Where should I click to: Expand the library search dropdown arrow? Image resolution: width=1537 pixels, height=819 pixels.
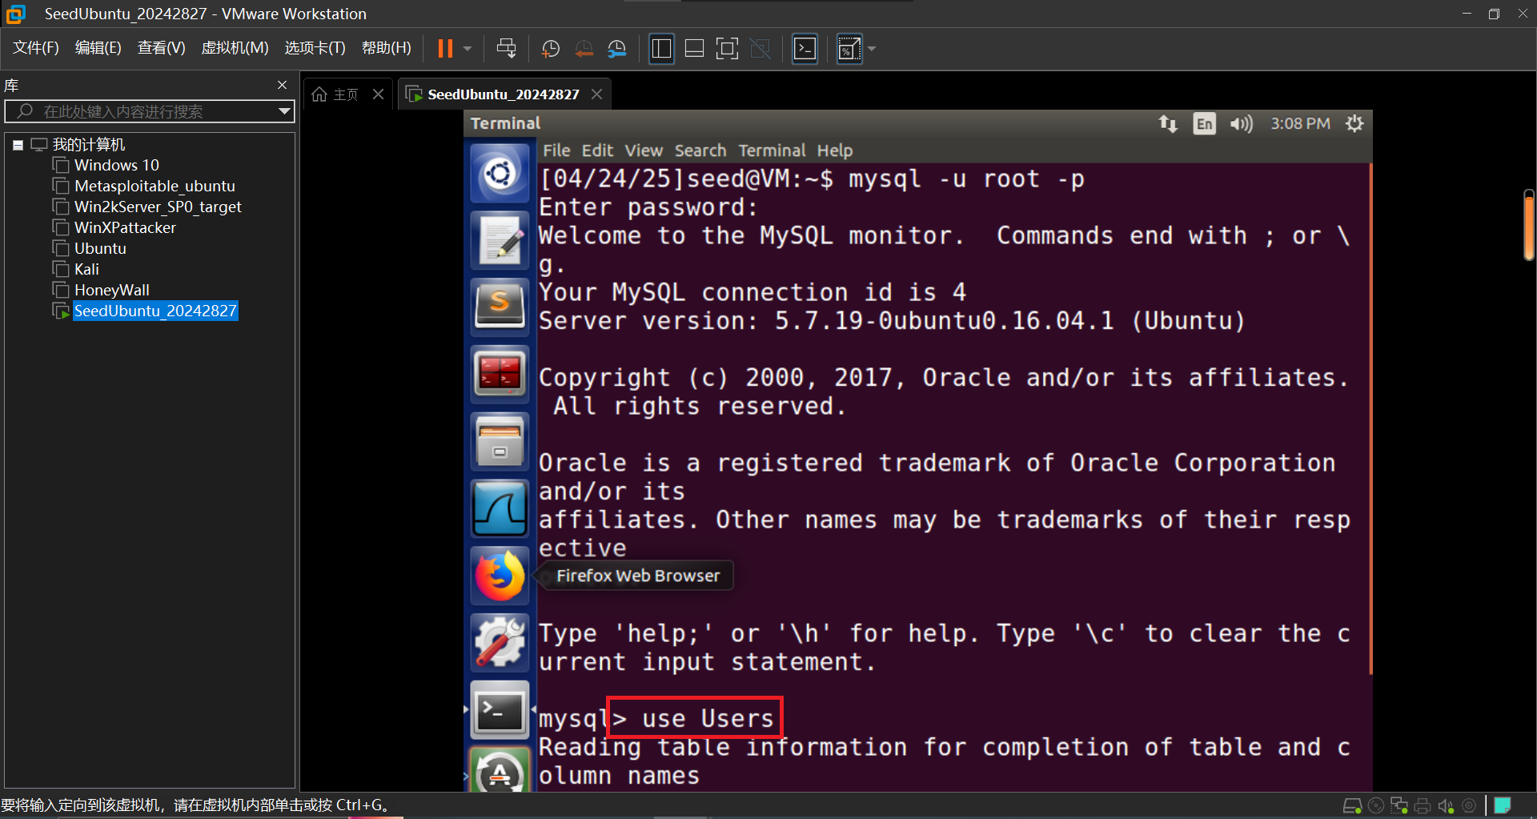click(x=284, y=111)
